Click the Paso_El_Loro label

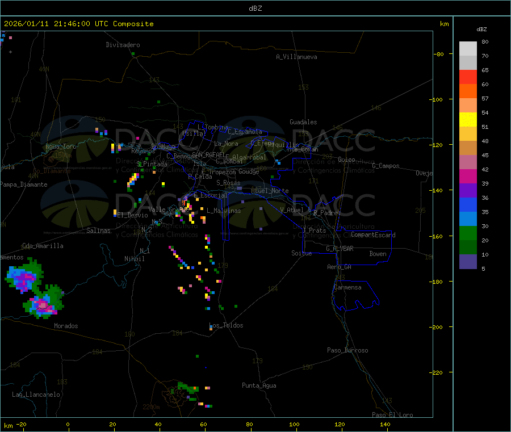click(x=392, y=415)
